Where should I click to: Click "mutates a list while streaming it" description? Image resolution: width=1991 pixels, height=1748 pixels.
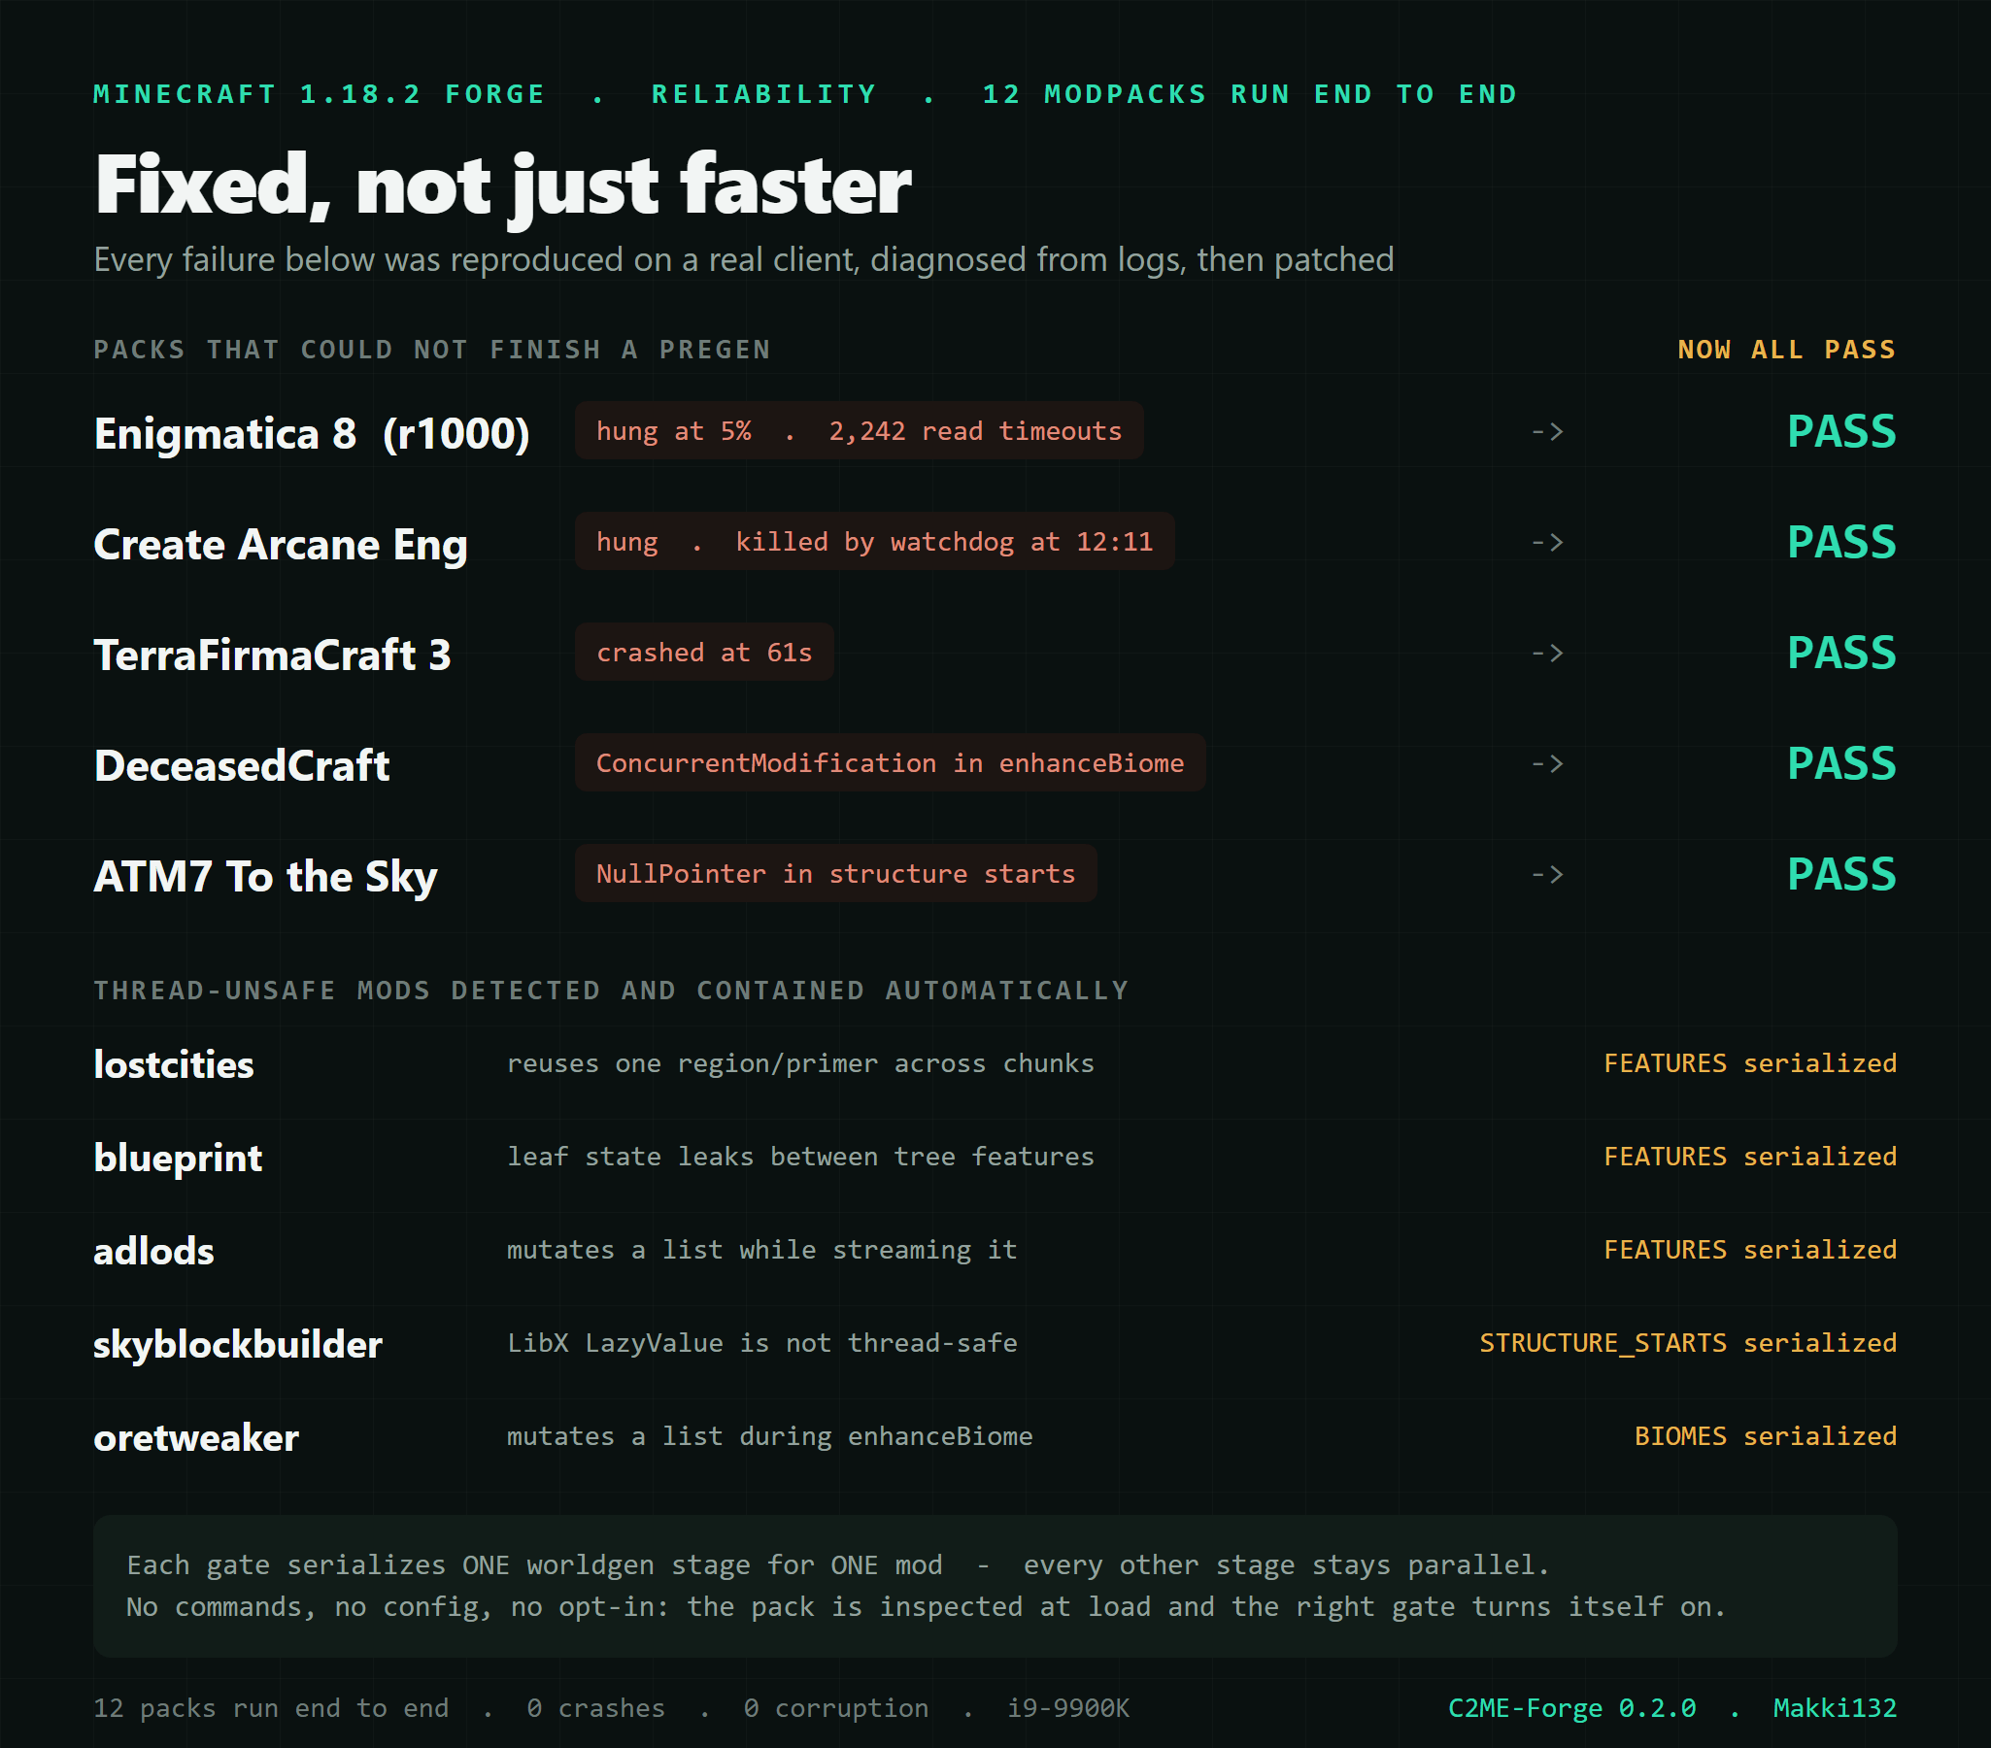tap(760, 1251)
